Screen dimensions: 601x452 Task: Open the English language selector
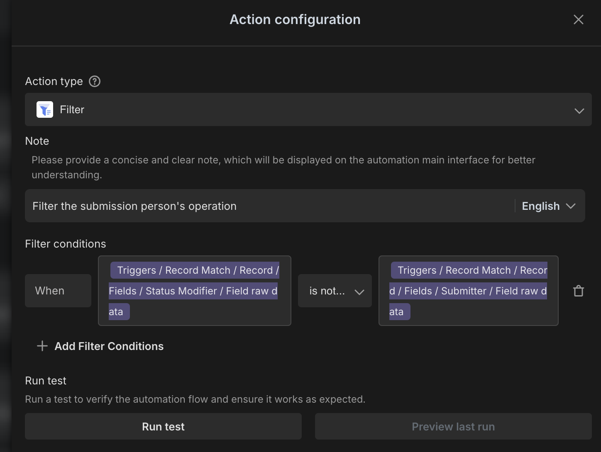coord(549,206)
